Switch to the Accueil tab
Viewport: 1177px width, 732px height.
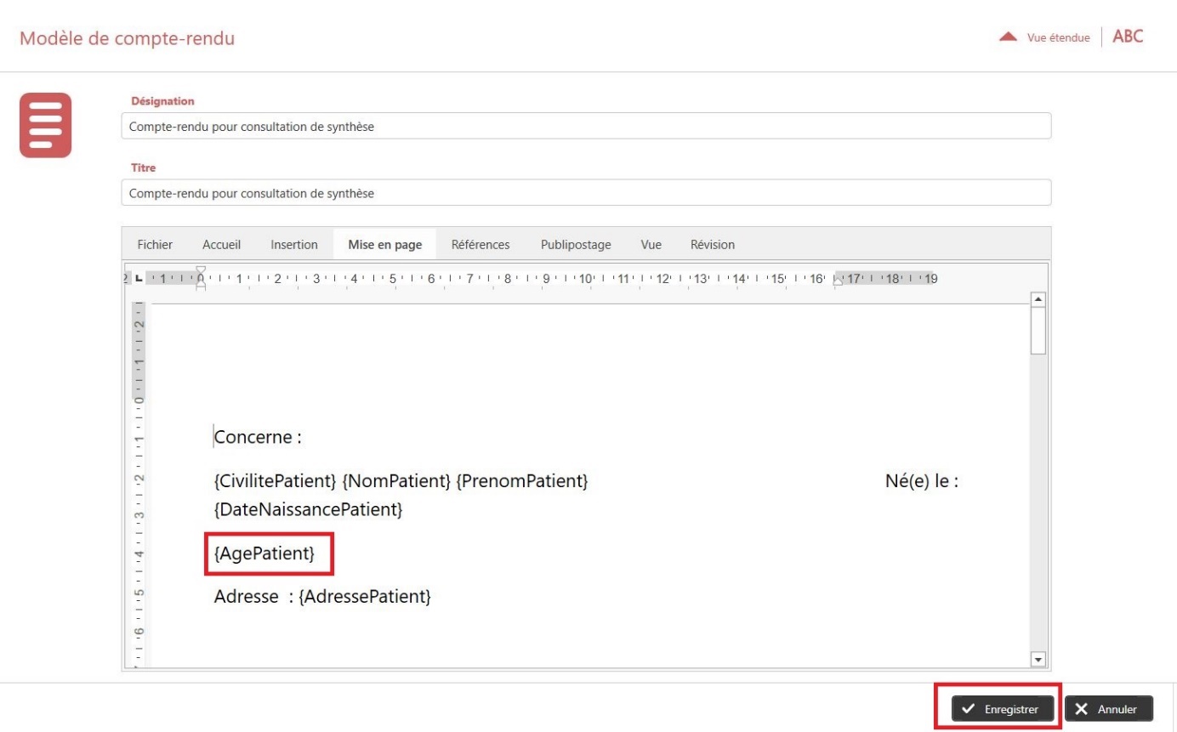[x=221, y=245]
